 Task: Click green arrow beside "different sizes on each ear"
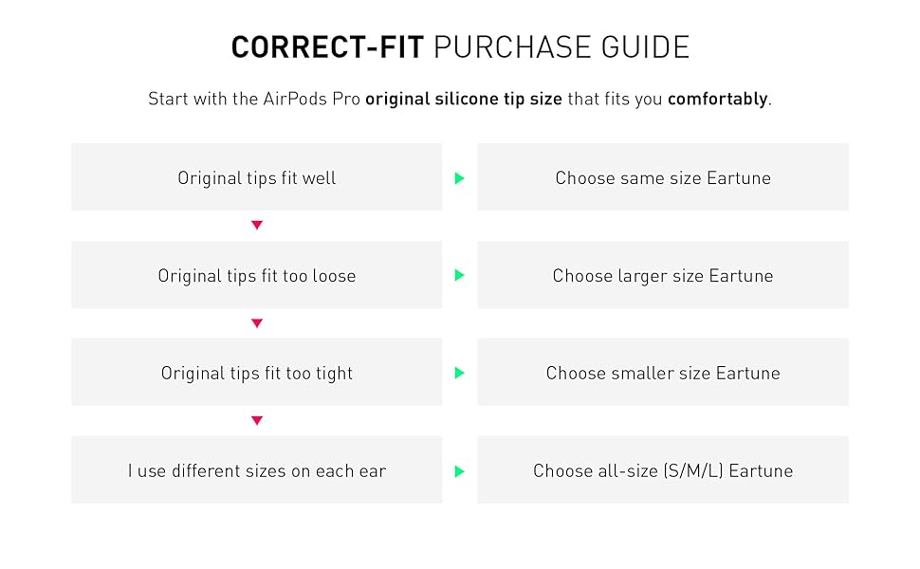460,471
